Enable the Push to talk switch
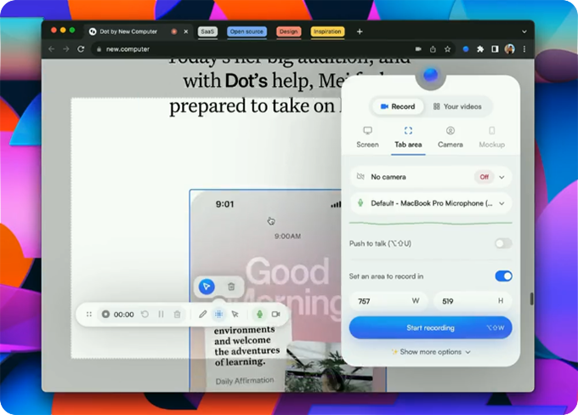The width and height of the screenshot is (578, 415). coord(503,243)
